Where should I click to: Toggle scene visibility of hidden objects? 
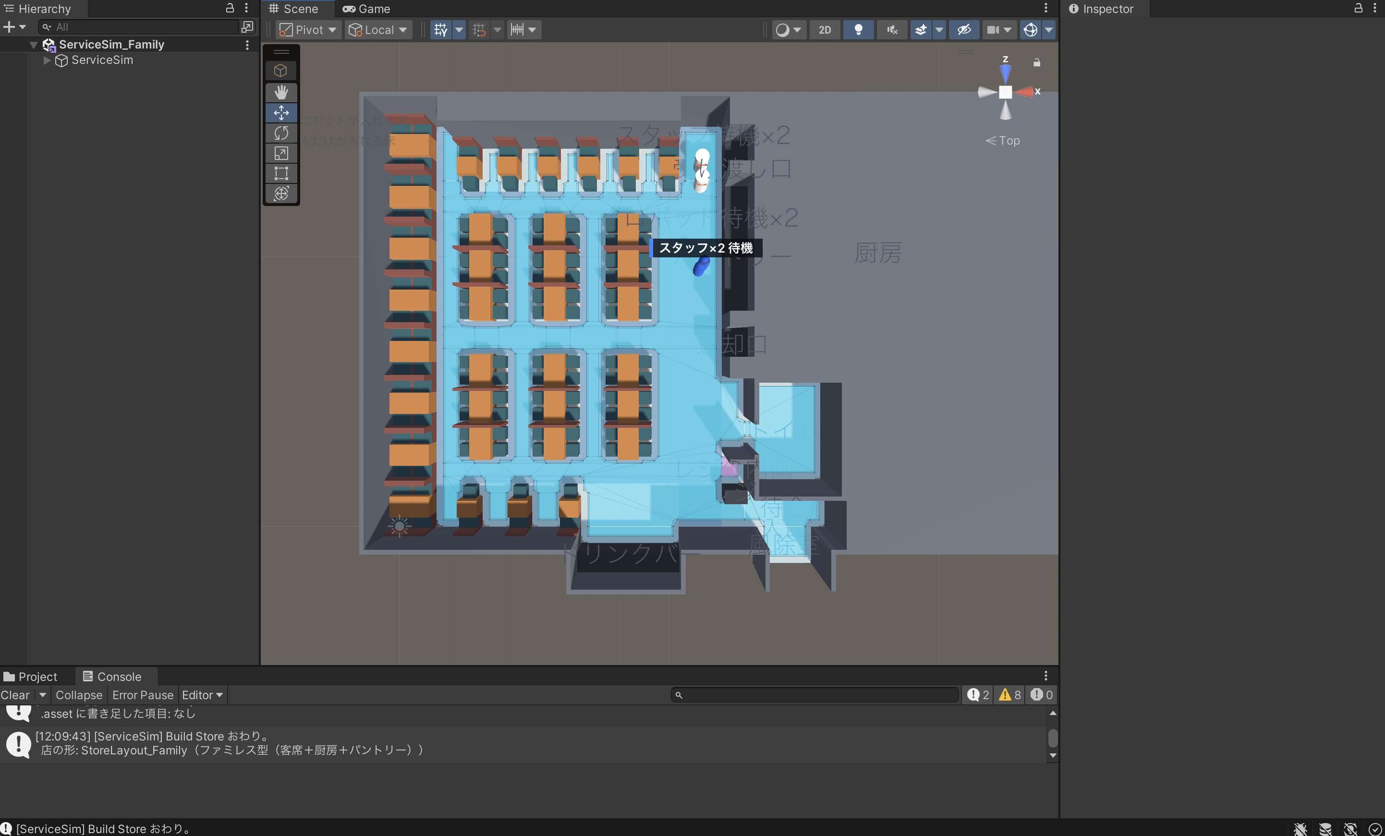pos(963,30)
